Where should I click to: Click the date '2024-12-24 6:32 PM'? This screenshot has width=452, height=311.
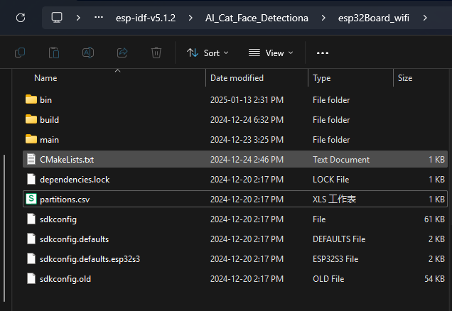247,120
